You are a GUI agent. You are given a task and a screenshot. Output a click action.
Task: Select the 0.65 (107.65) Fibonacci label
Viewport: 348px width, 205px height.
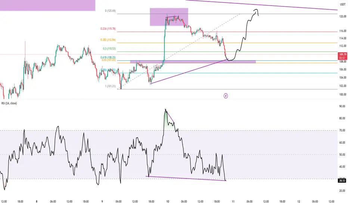(x=109, y=60)
